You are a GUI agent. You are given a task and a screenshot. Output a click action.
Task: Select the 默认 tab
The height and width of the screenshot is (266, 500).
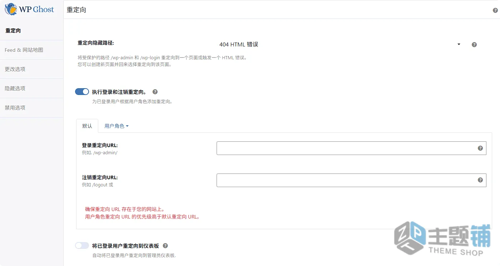pos(87,126)
